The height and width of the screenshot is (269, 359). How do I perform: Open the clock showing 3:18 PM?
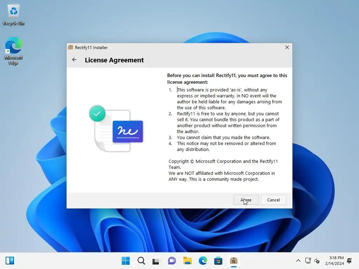[x=334, y=261]
